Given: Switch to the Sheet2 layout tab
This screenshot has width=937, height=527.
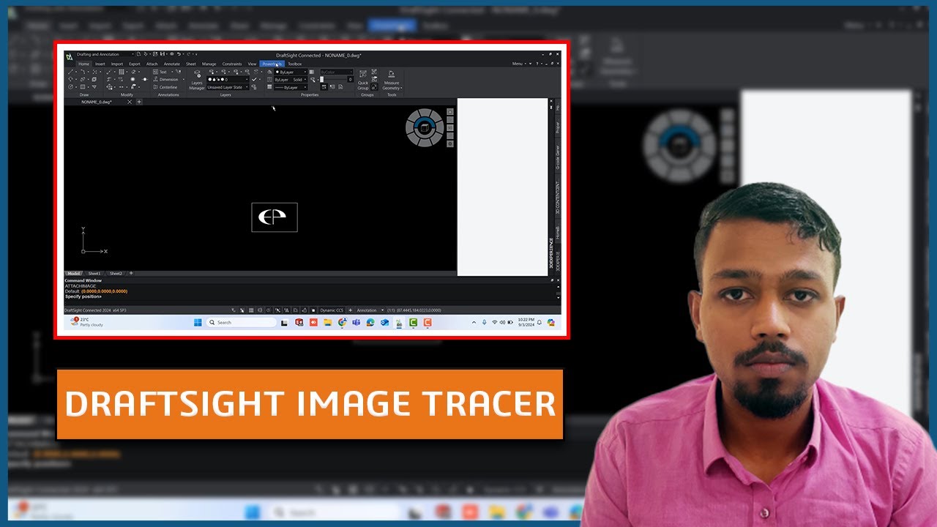Looking at the screenshot, I should pyautogui.click(x=116, y=273).
